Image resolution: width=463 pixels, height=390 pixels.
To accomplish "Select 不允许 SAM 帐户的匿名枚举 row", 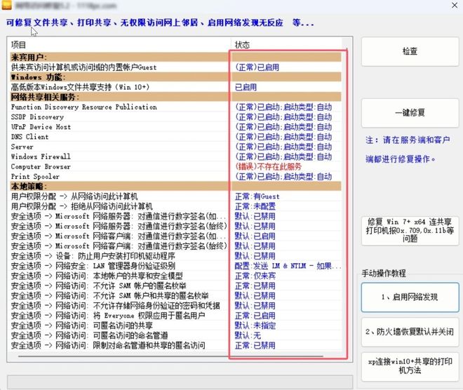I will click(175, 285).
